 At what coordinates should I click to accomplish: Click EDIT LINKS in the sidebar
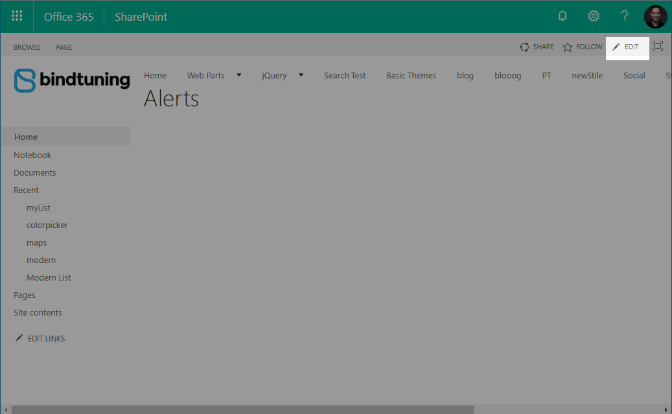pyautogui.click(x=46, y=339)
